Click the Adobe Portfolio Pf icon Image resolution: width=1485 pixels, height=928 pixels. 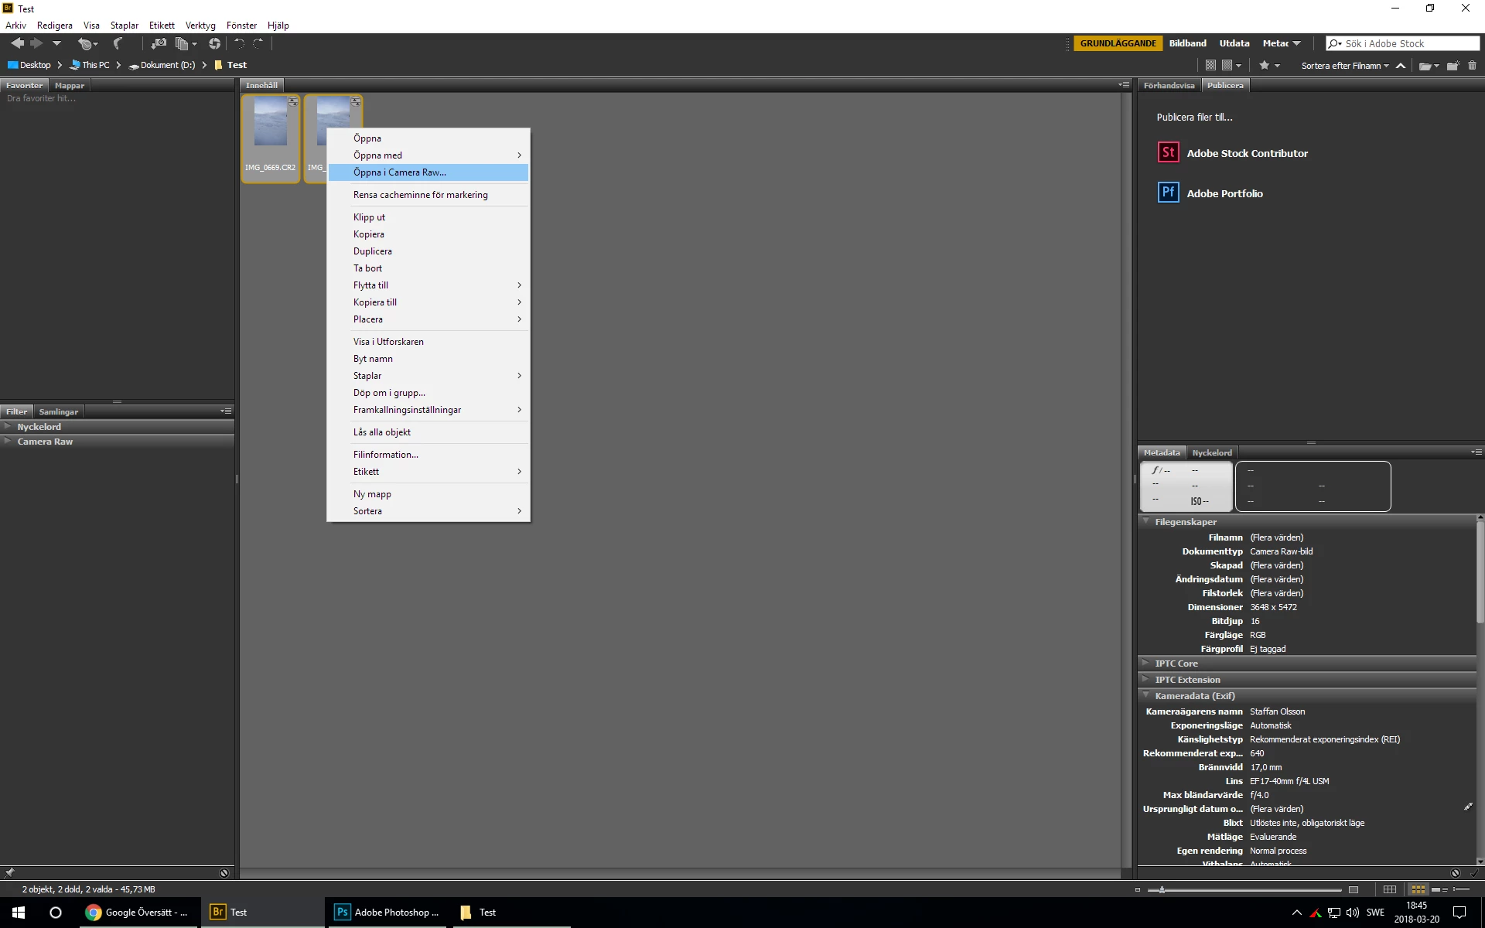1168,193
